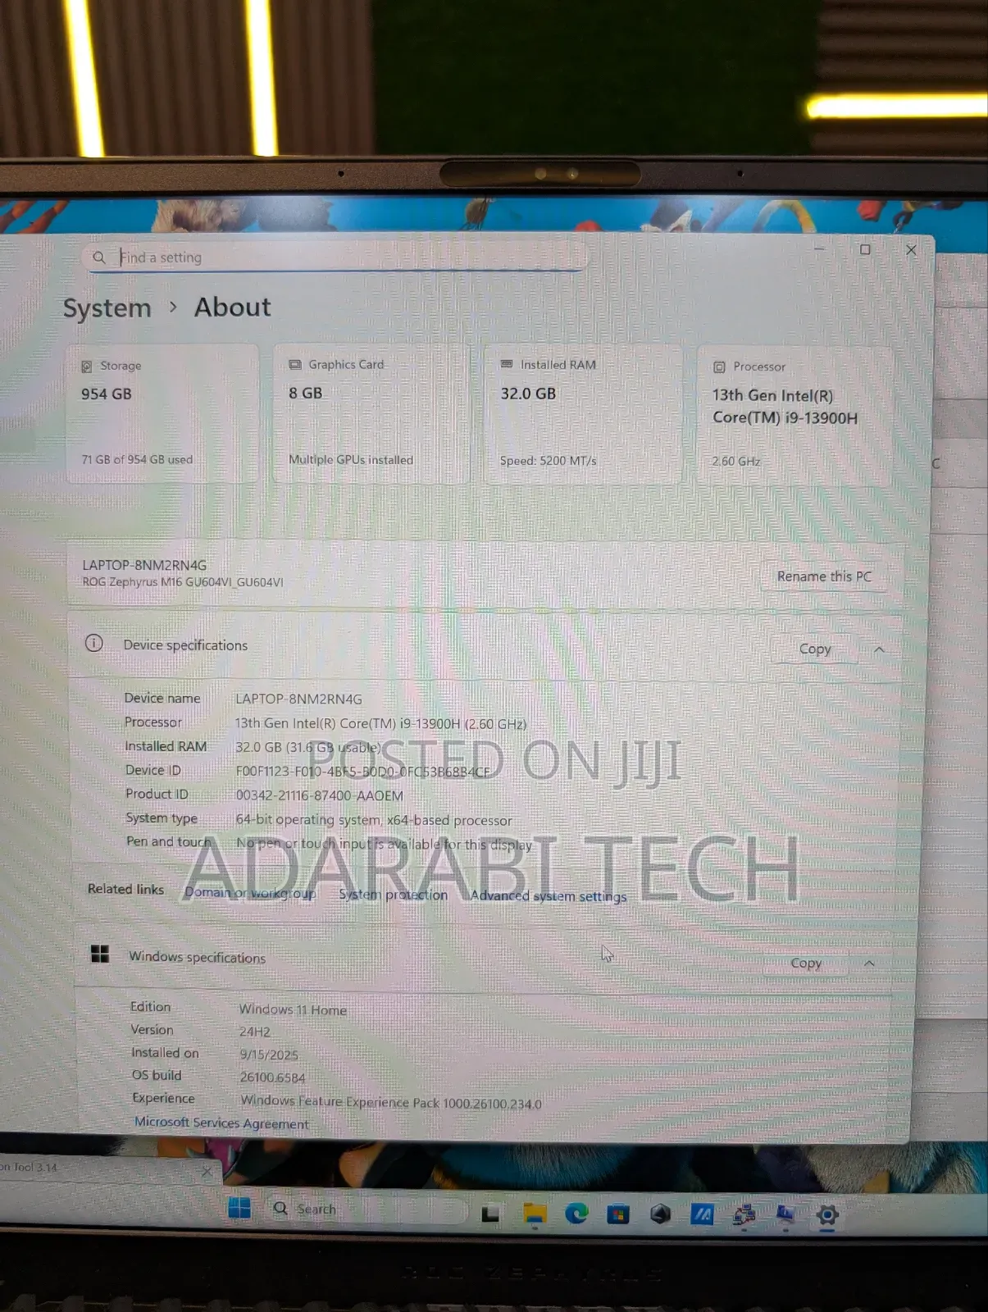Copy the Device specifications
The height and width of the screenshot is (1312, 988).
[815, 649]
